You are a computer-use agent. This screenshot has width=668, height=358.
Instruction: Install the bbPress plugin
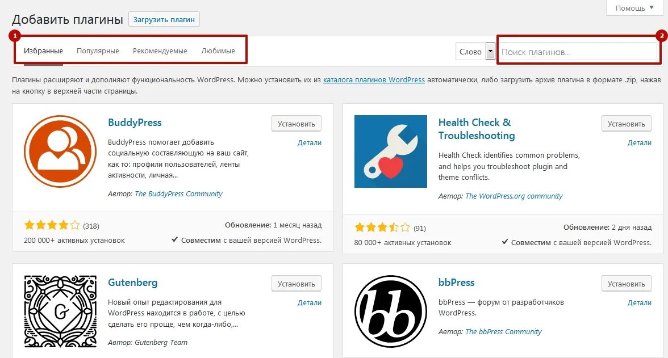(x=626, y=284)
